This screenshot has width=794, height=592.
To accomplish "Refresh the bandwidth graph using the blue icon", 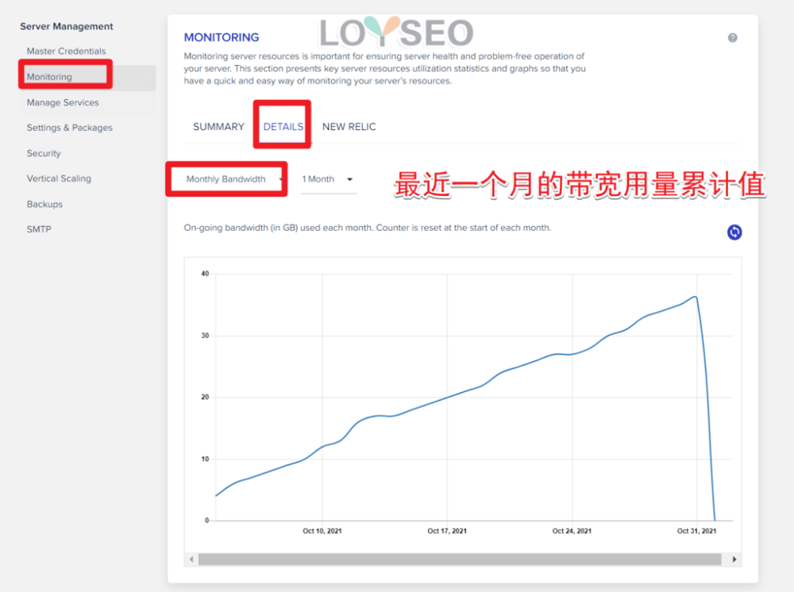I will tap(734, 233).
